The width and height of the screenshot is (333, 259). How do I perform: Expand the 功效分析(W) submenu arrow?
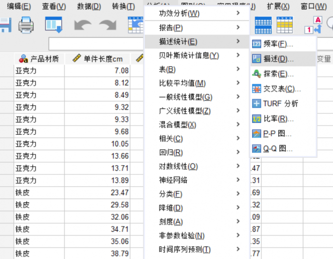pos(238,13)
